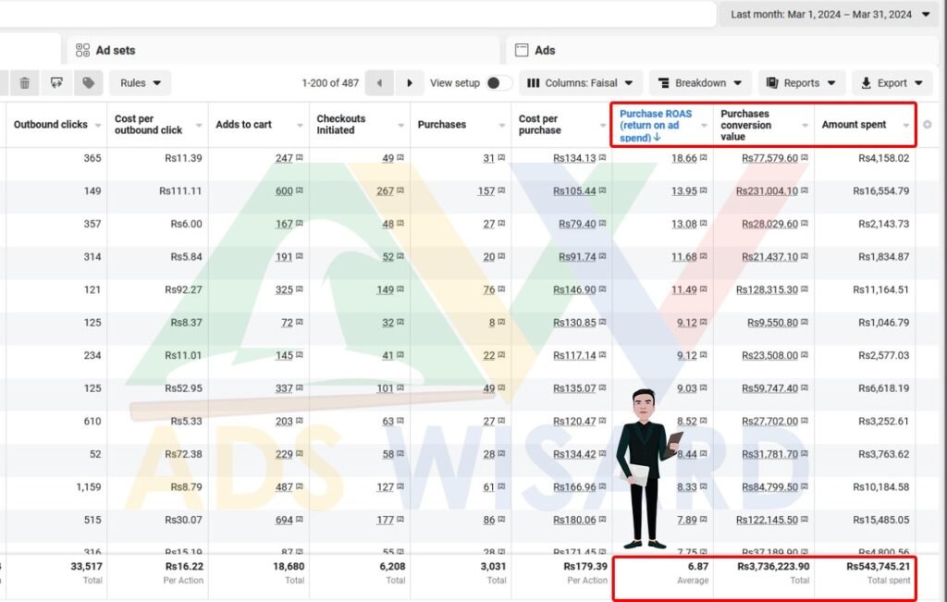Sort by Checkouts Initiated header
The height and width of the screenshot is (602, 947).
pyautogui.click(x=340, y=125)
